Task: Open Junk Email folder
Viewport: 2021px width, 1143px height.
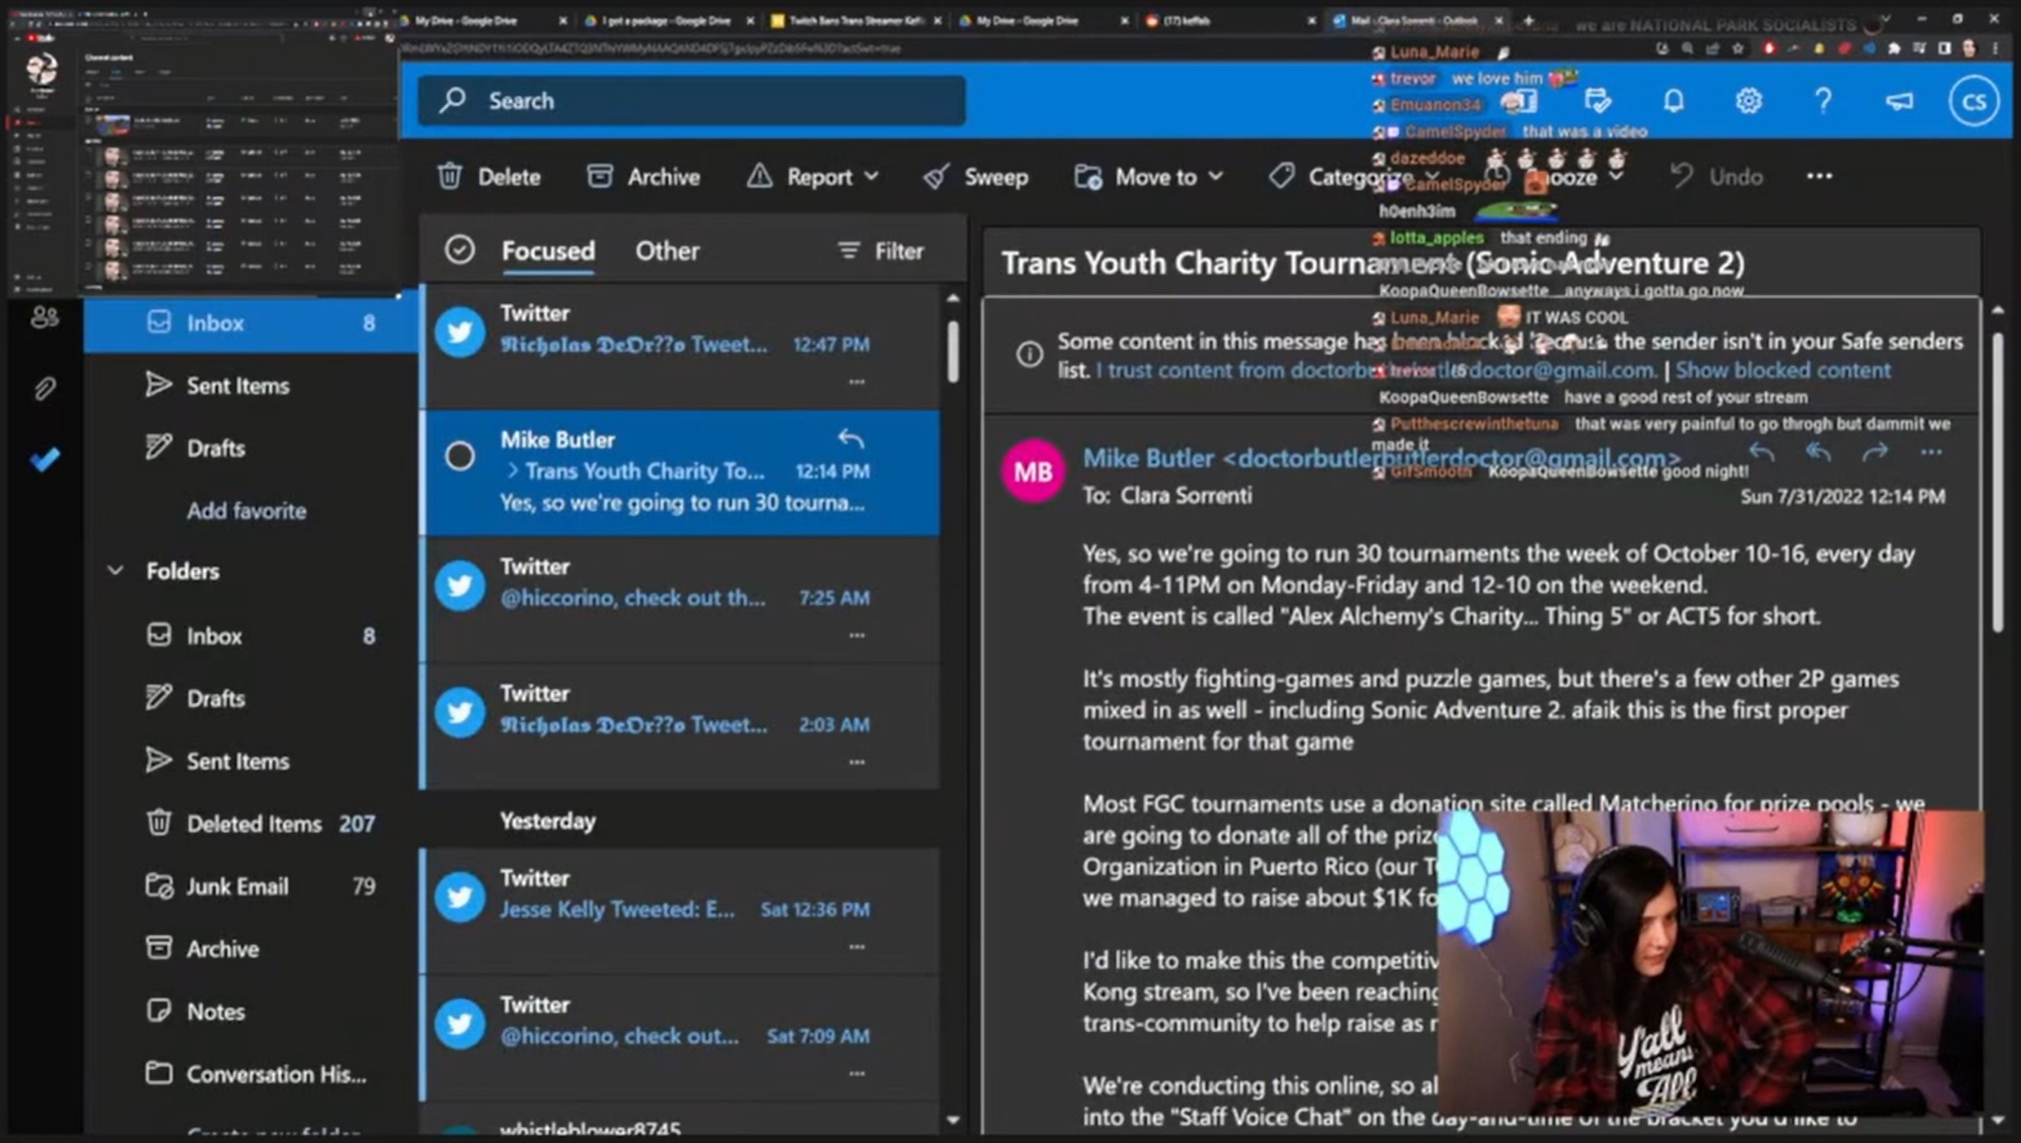Action: point(250,886)
